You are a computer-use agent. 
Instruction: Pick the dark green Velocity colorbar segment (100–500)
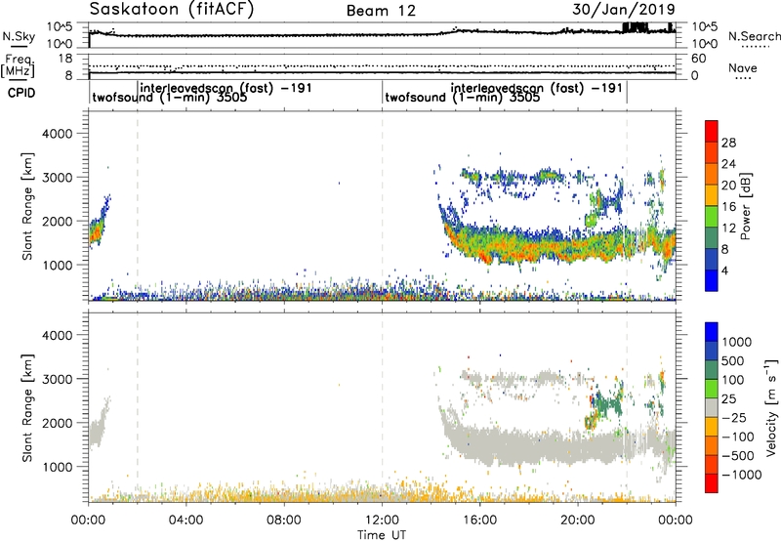tap(712, 370)
